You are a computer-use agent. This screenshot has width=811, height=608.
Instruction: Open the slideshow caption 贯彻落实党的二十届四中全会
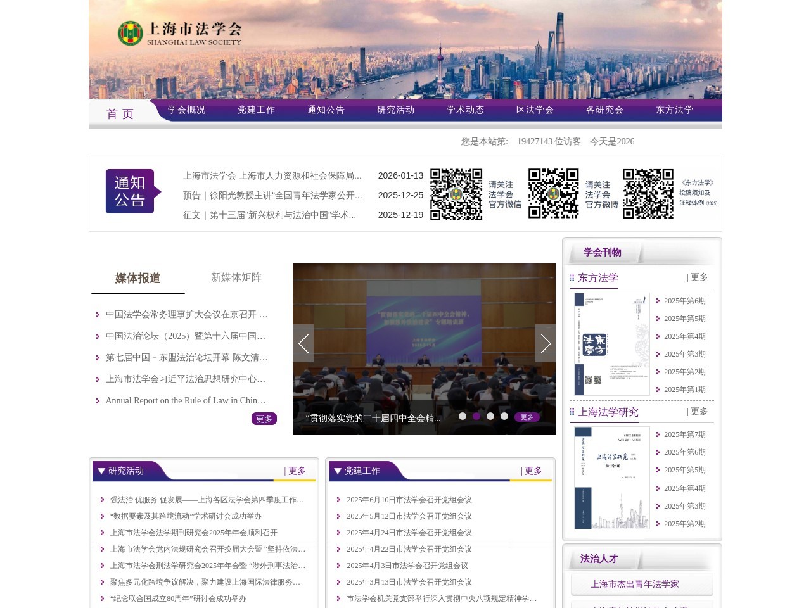coord(373,418)
